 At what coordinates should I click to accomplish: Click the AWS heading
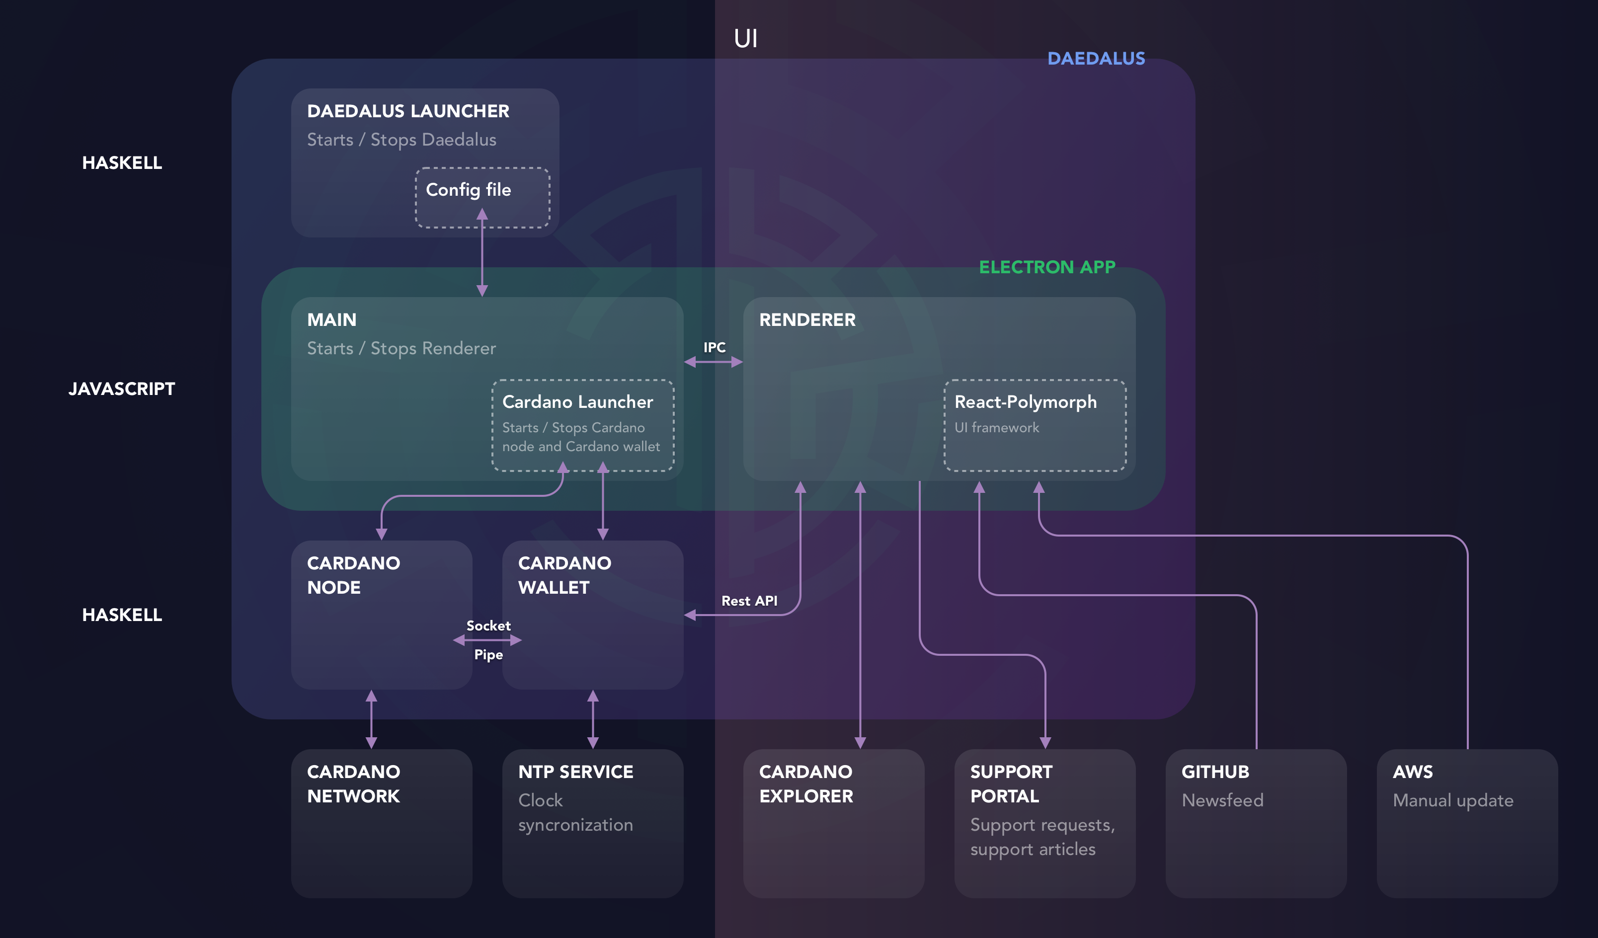(x=1412, y=772)
